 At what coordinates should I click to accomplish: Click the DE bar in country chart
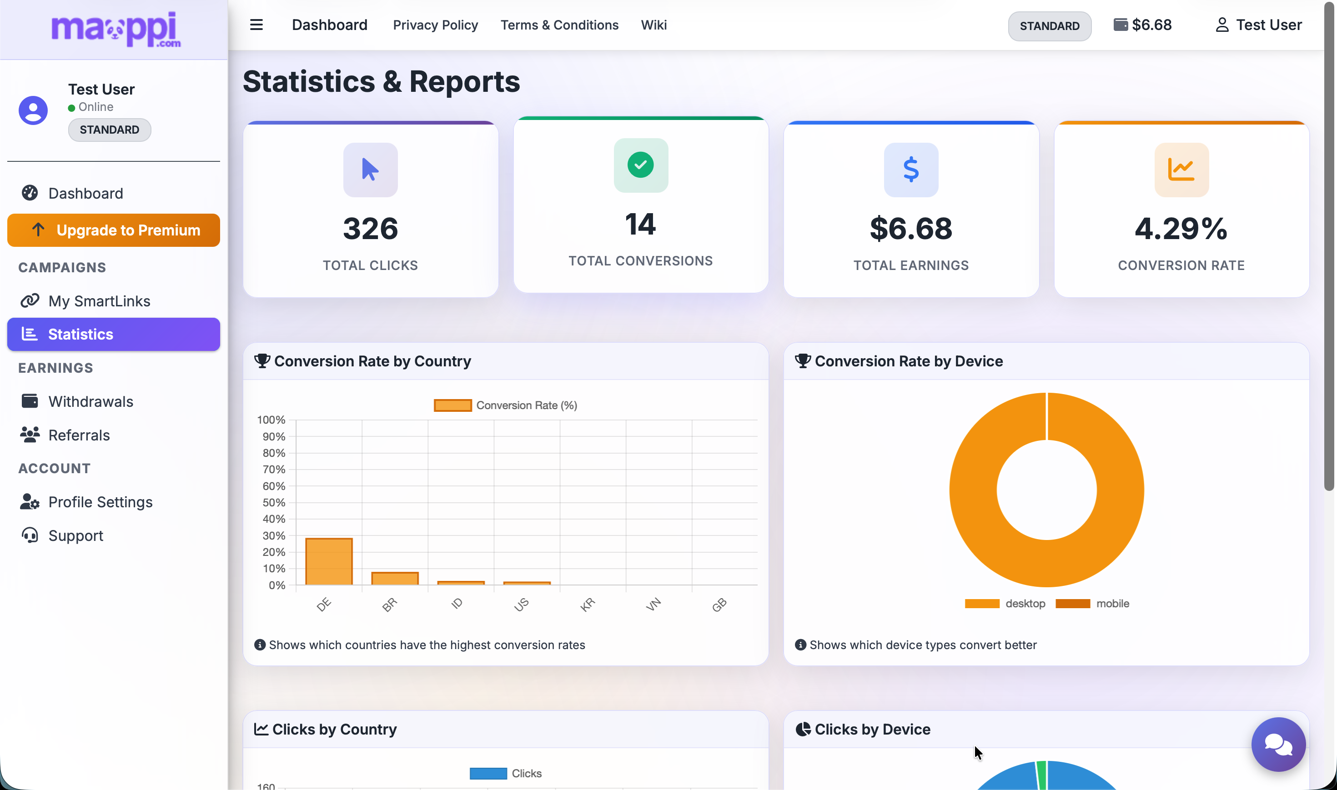click(328, 562)
